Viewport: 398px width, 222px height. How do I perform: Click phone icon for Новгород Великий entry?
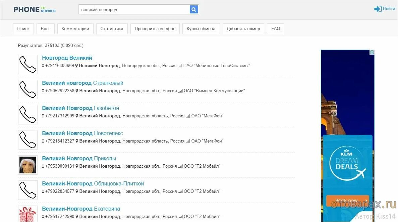coord(28,64)
